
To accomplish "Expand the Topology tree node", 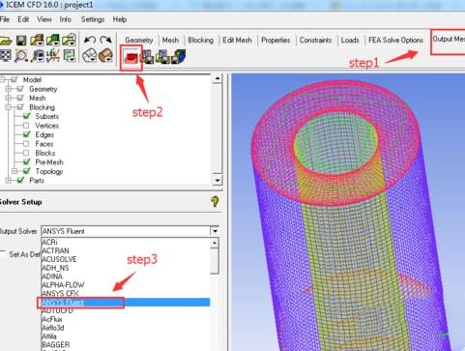I will tap(15, 171).
